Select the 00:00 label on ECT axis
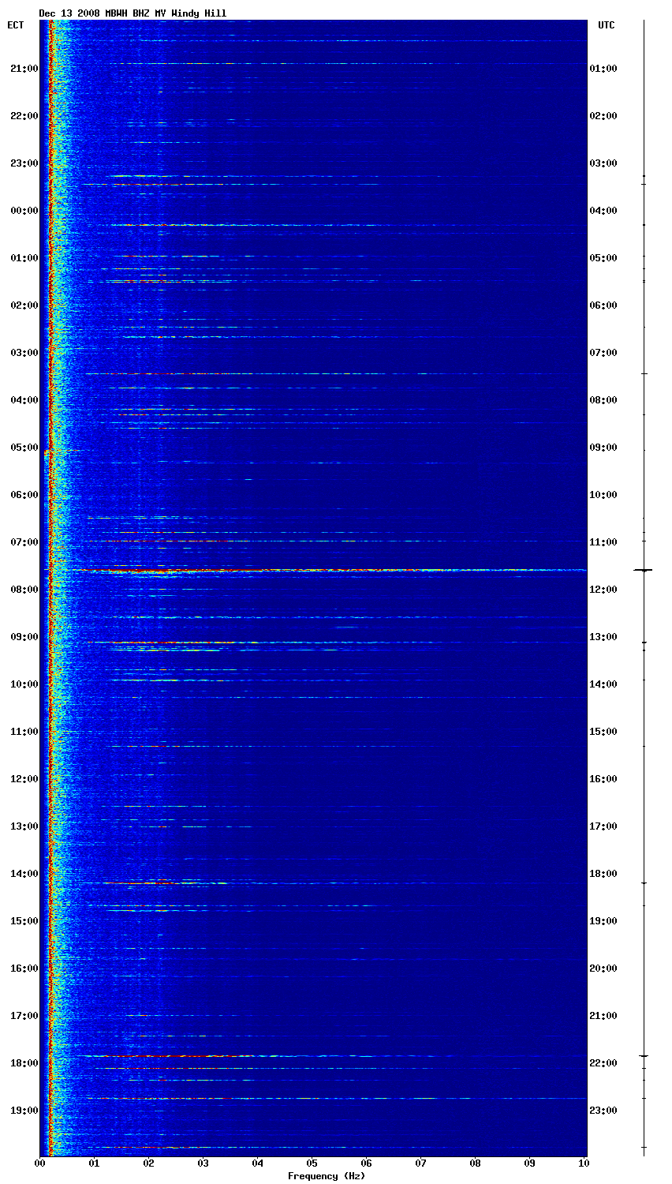672x1184 pixels. [x=24, y=211]
